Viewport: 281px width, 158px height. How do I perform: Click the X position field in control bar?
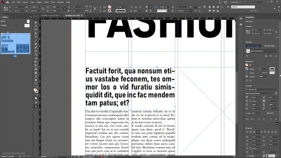19,7
